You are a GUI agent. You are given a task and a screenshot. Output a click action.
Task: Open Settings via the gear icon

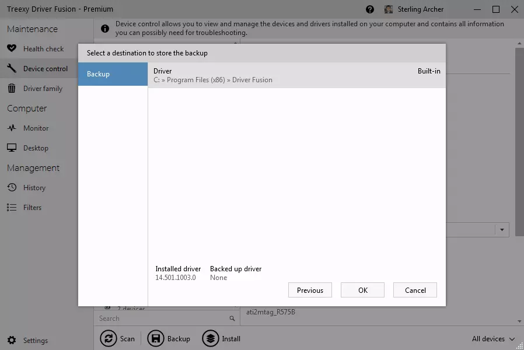tap(12, 340)
